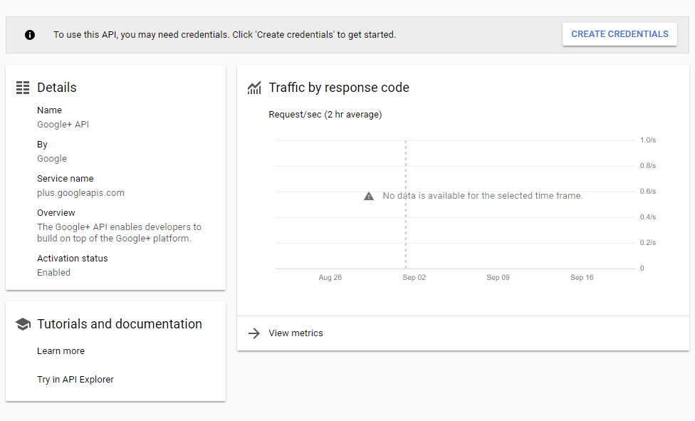Open the View metrics link
This screenshot has width=695, height=421.
pos(296,333)
